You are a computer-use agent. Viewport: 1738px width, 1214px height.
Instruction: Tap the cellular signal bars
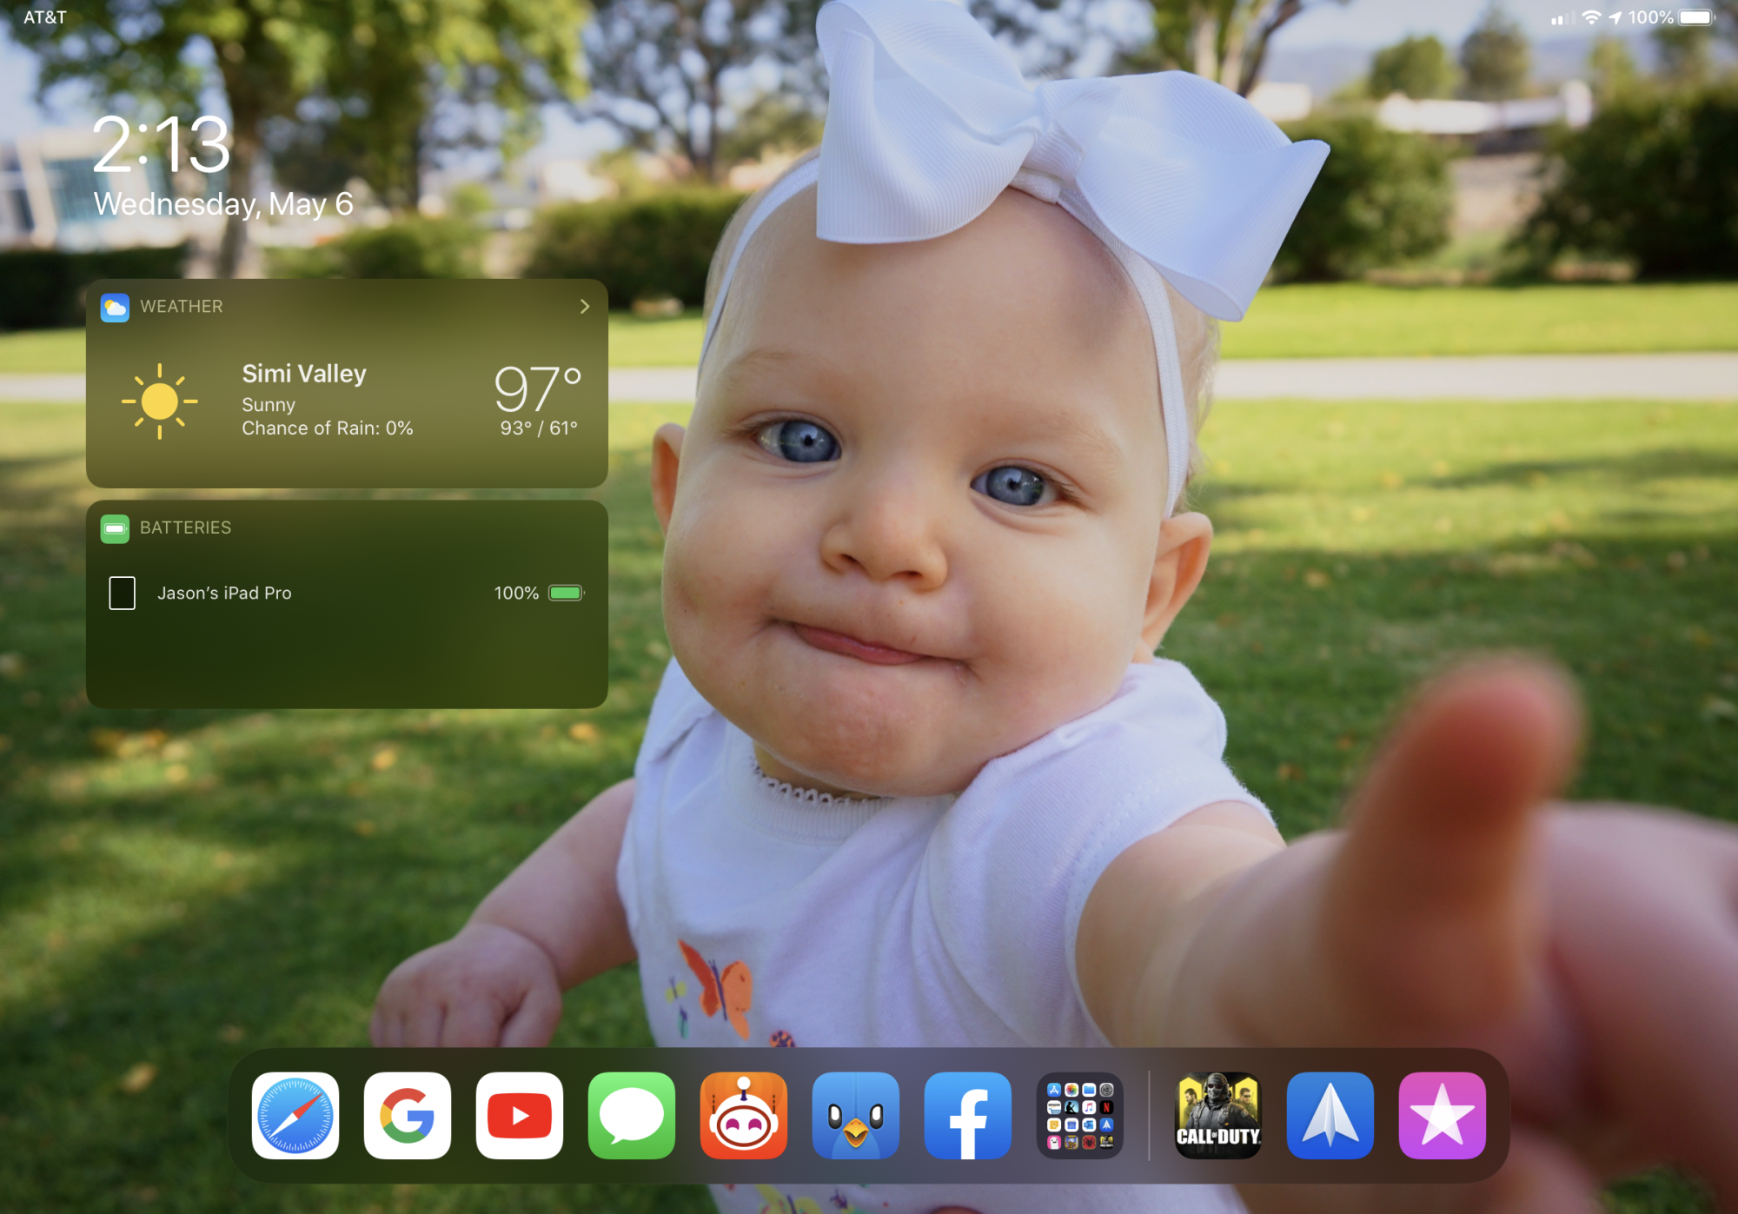tap(1562, 17)
